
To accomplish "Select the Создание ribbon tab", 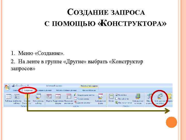I will click(x=28, y=90).
